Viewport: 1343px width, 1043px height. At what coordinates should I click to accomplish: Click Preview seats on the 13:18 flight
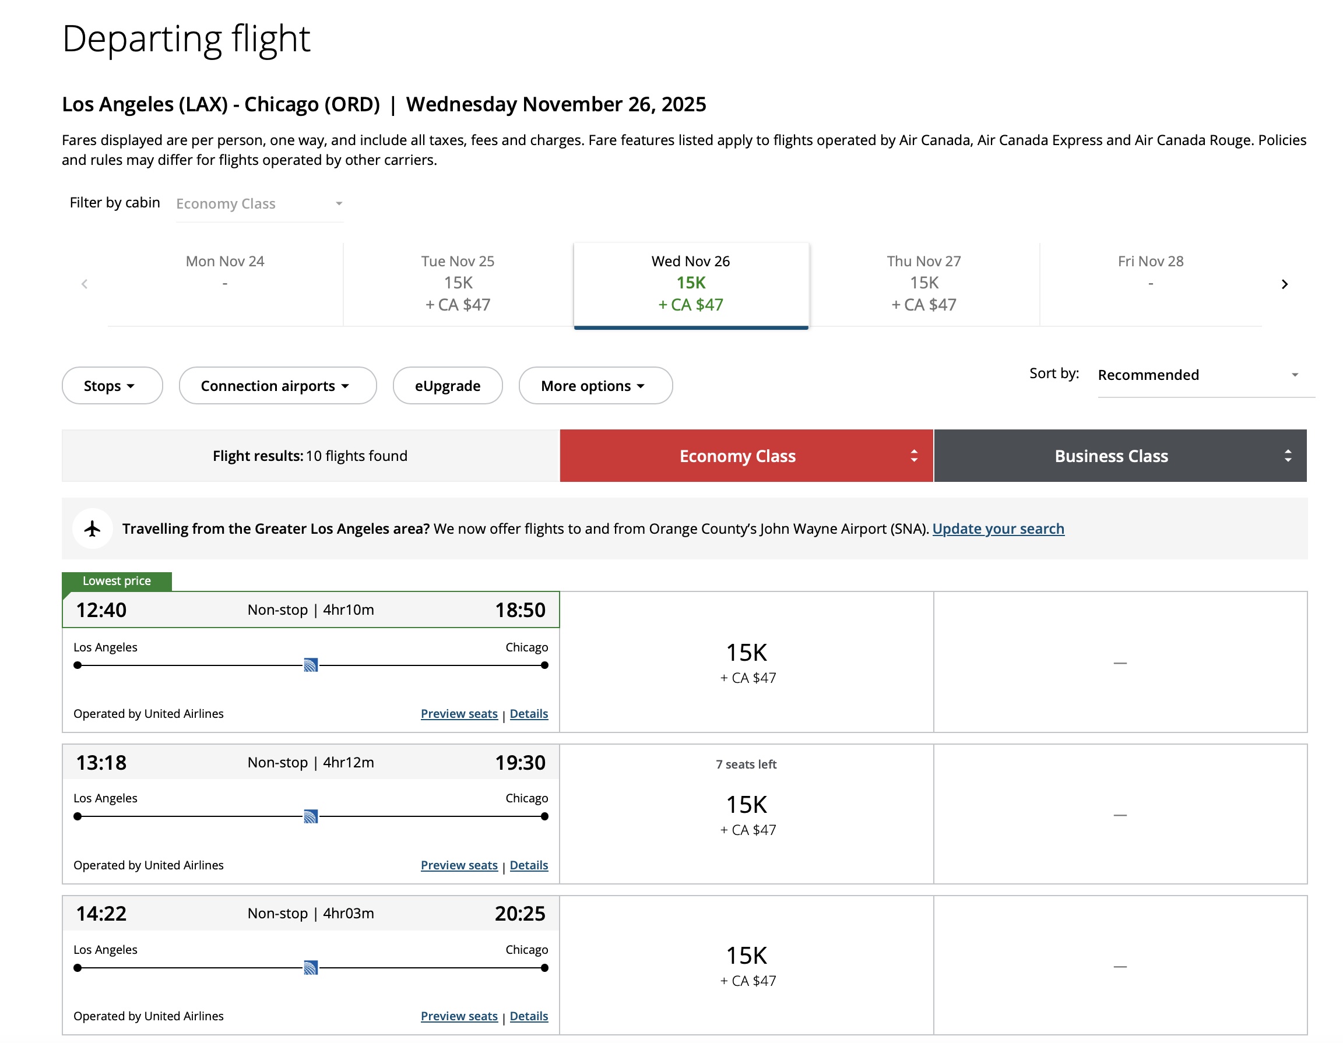tap(459, 865)
